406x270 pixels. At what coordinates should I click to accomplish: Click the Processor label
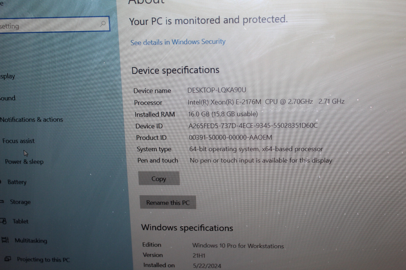(148, 103)
